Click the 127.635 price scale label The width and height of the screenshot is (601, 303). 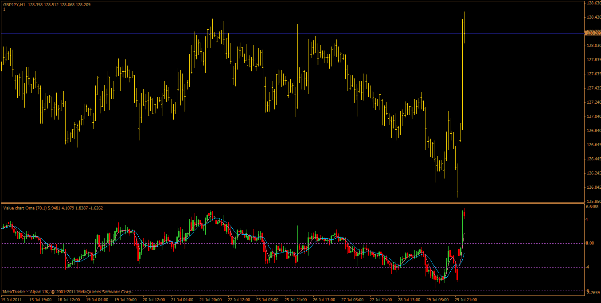click(x=593, y=74)
